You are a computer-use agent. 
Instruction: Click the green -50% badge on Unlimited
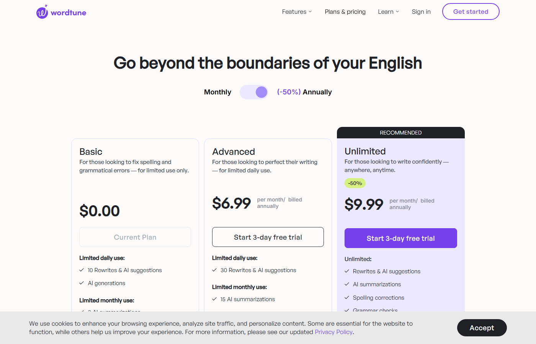click(355, 183)
